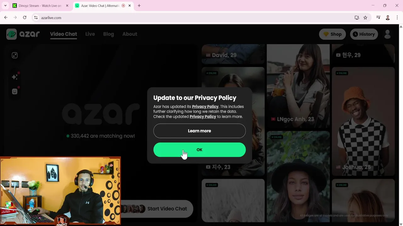Image resolution: width=403 pixels, height=226 pixels.
Task: Select the 지수, 23 profile card
Action: 233,121
